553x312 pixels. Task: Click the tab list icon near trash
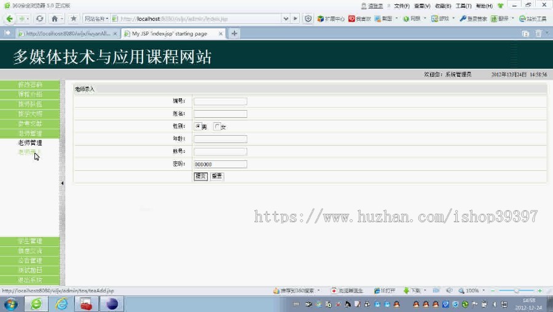point(525,34)
